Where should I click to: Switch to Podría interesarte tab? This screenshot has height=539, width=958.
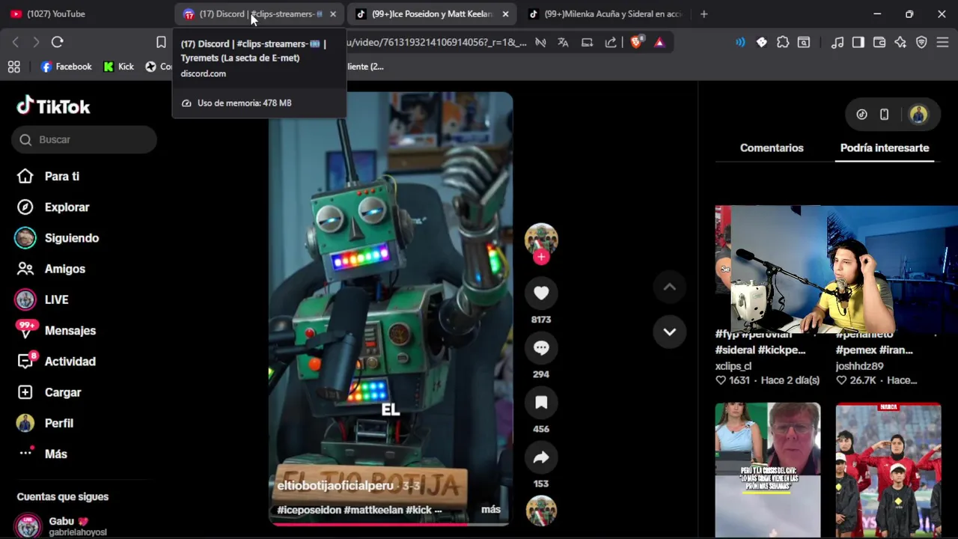point(885,147)
